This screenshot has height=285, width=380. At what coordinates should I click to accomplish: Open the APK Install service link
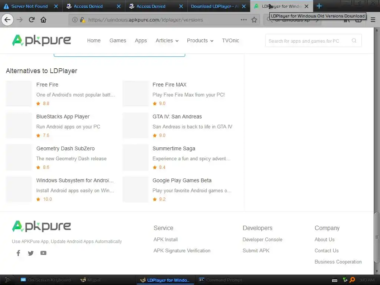pos(166,239)
